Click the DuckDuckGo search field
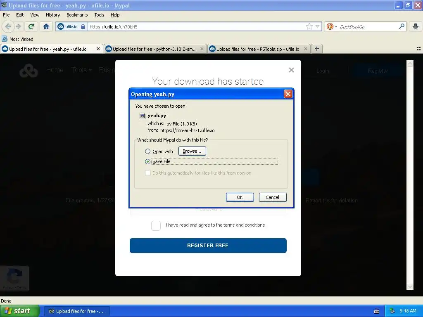423x317 pixels. click(368, 26)
